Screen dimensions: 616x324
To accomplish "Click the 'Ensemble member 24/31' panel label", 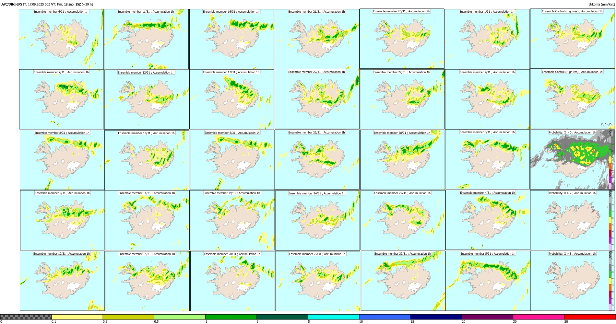I will 317,193.
